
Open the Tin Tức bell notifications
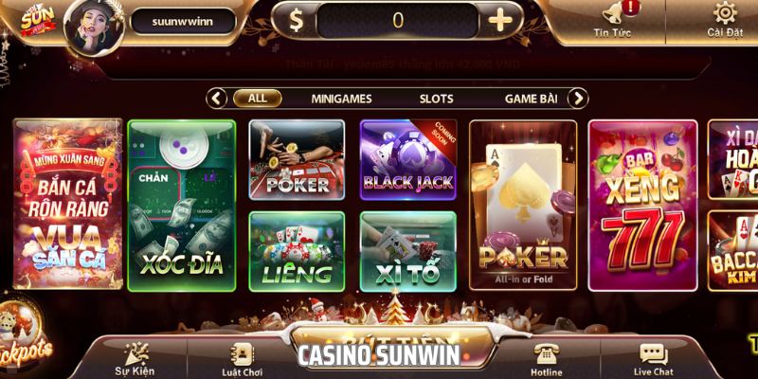(612, 14)
